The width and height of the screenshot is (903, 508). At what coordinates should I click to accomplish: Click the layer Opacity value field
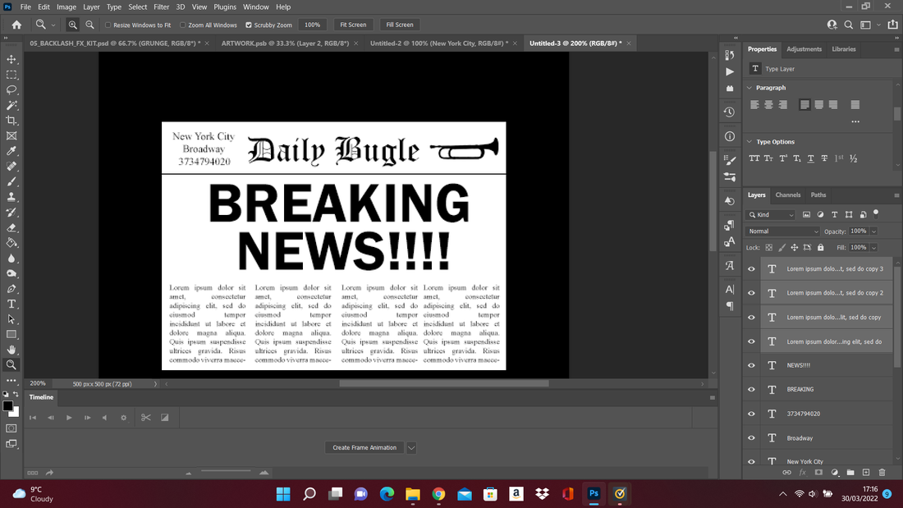click(x=858, y=231)
